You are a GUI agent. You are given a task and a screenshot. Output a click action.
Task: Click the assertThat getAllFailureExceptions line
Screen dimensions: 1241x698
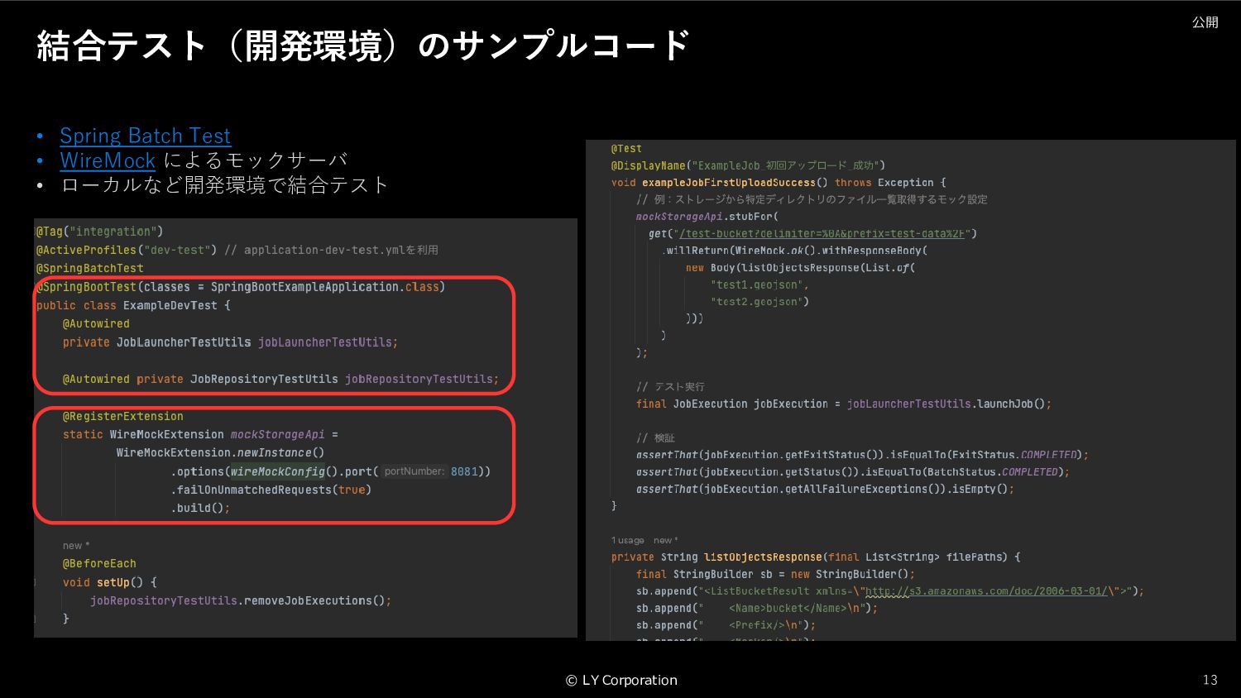[x=825, y=489]
